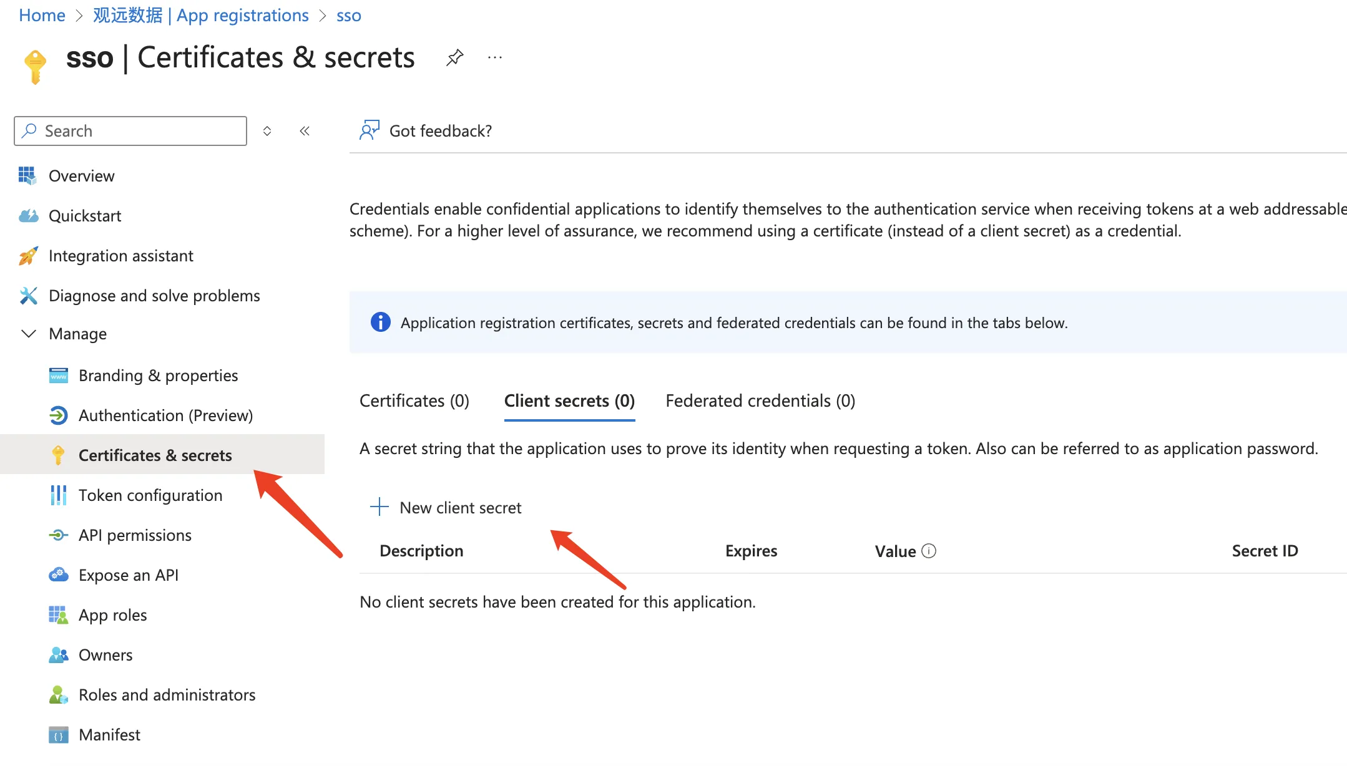Select Roles and administrators item
The width and height of the screenshot is (1347, 766).
click(167, 695)
